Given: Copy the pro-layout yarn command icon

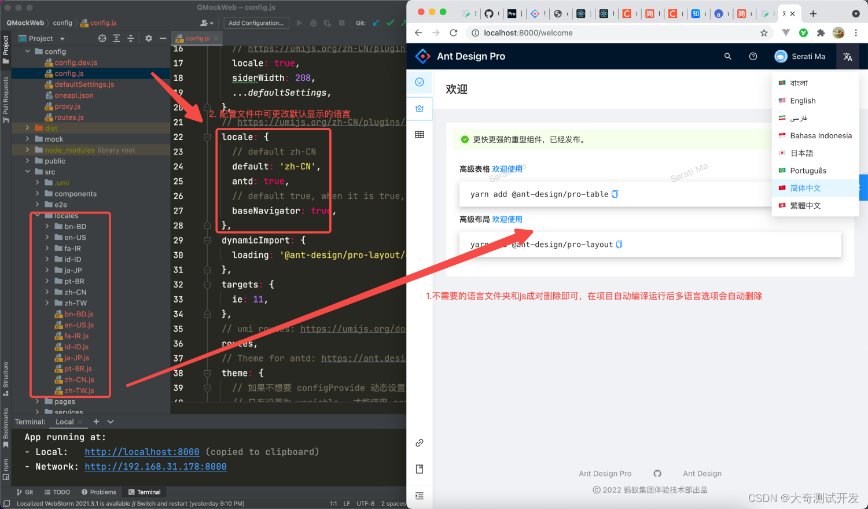Looking at the screenshot, I should 619,245.
